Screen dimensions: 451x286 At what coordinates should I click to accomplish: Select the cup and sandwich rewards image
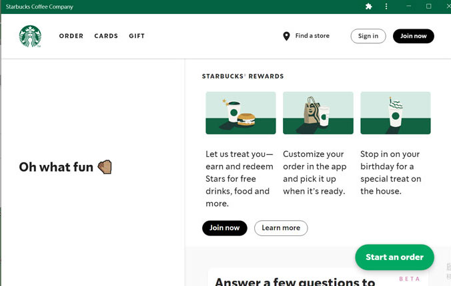pyautogui.click(x=241, y=113)
